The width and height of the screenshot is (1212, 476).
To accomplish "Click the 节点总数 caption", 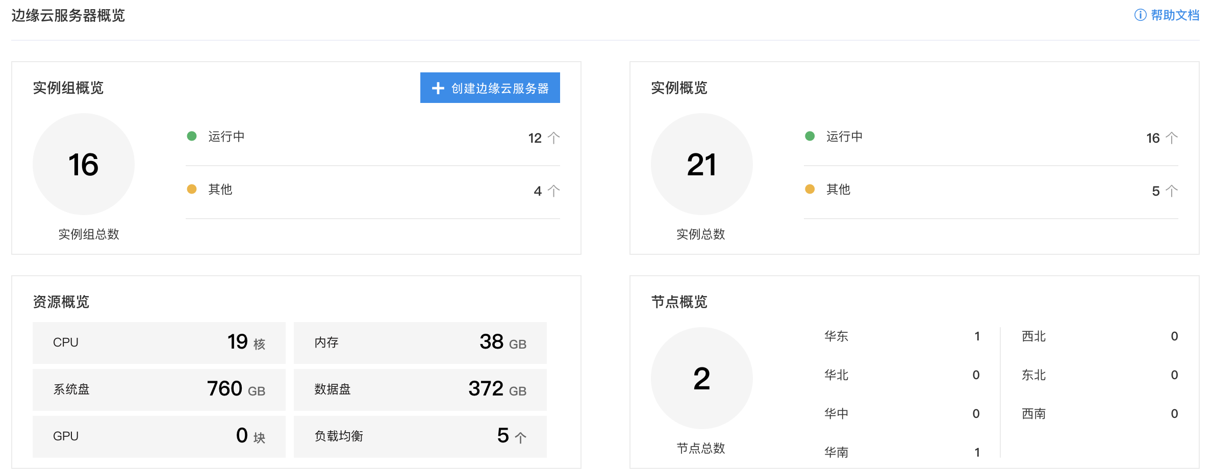I will pyautogui.click(x=701, y=448).
